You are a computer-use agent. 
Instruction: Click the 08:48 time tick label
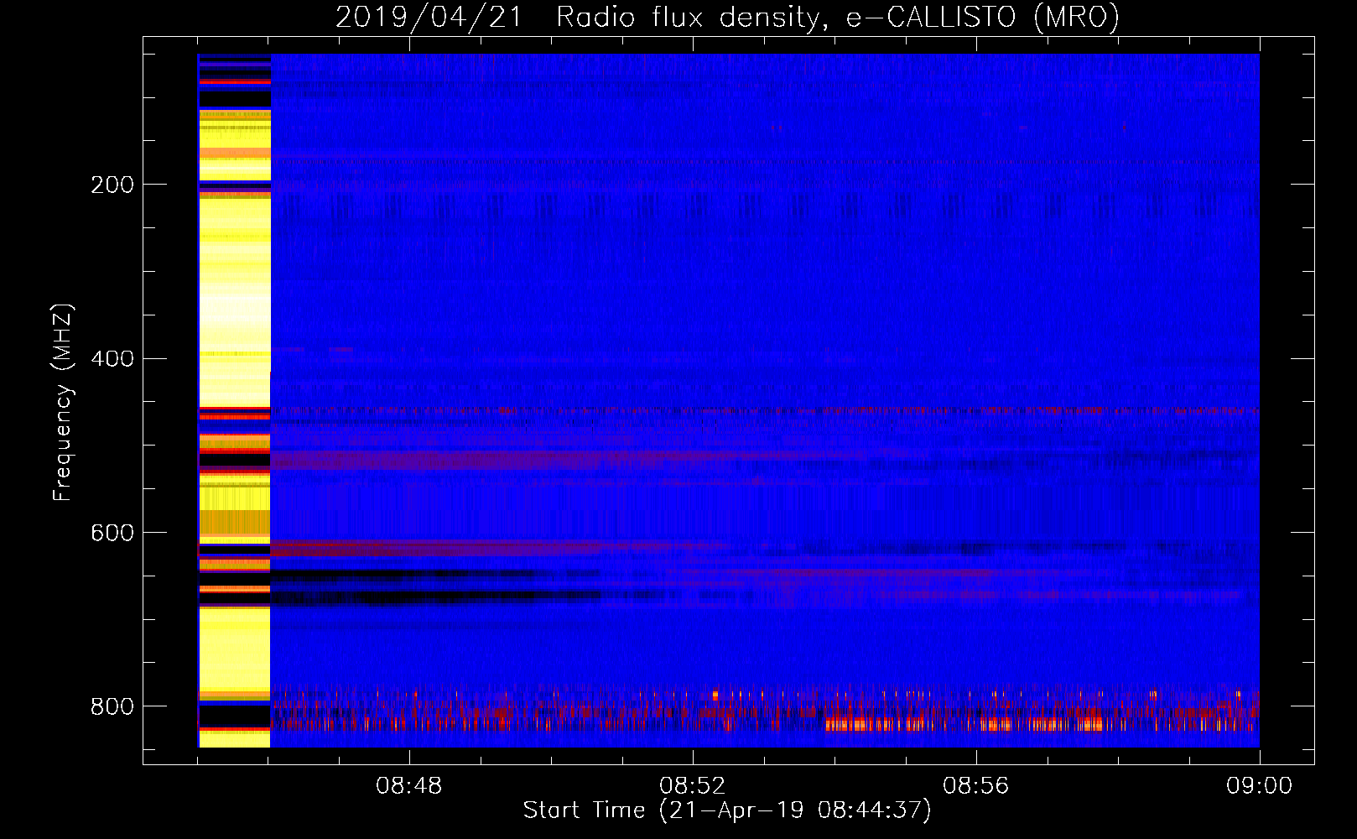408,786
